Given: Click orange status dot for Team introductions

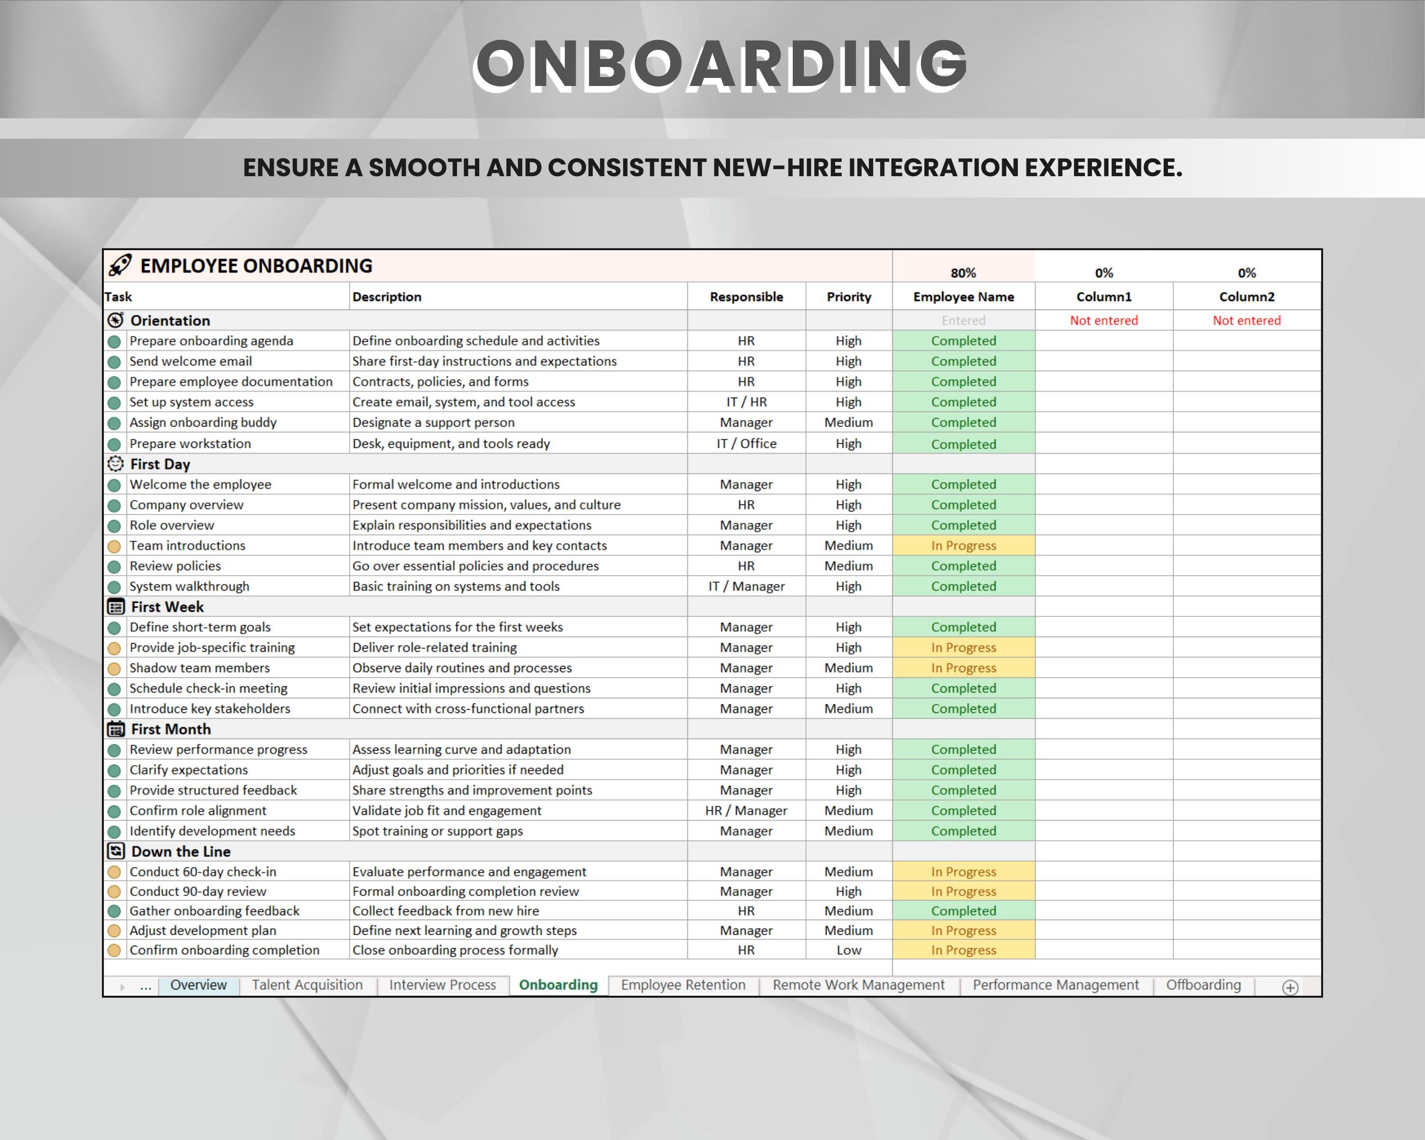Looking at the screenshot, I should pyautogui.click(x=114, y=547).
